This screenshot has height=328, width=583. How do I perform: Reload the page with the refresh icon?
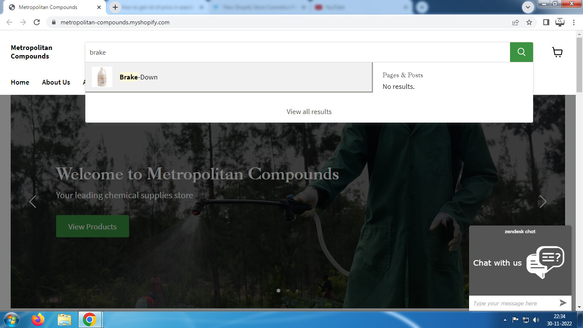pyautogui.click(x=37, y=22)
